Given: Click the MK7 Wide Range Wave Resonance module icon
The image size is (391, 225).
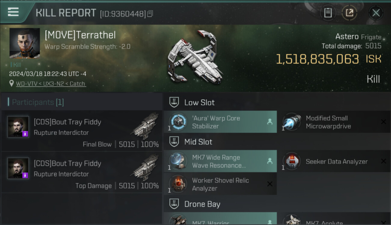Looking at the screenshot, I should pyautogui.click(x=178, y=161).
